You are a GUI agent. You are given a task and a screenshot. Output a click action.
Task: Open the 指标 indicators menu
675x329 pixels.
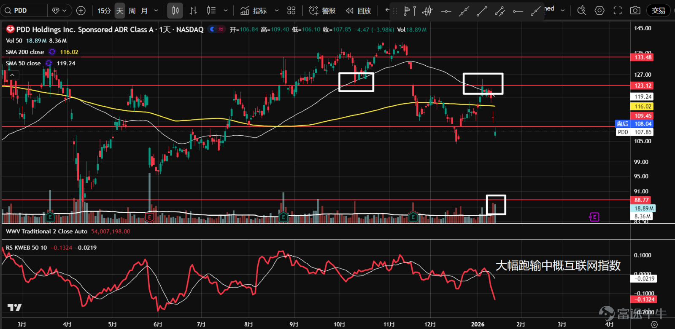click(x=254, y=11)
